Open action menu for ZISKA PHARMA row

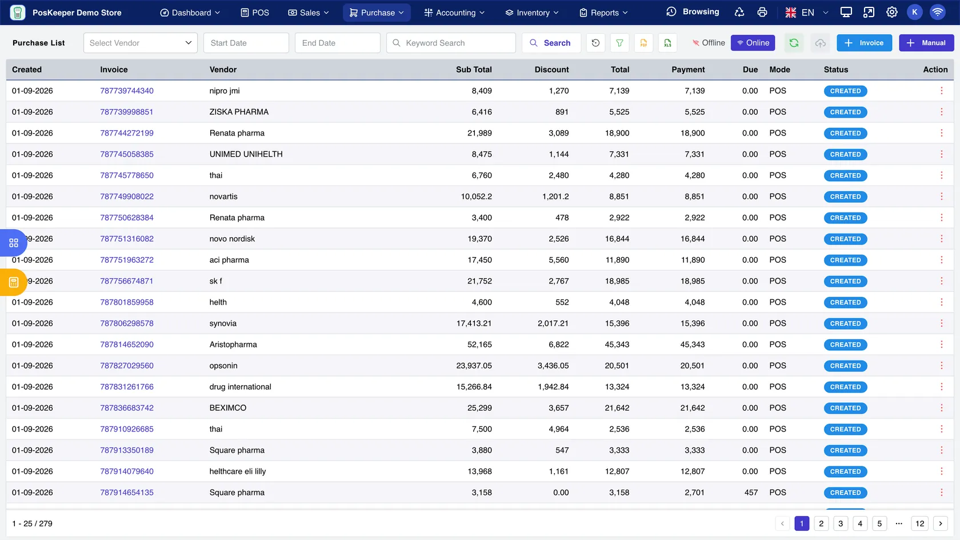point(941,112)
